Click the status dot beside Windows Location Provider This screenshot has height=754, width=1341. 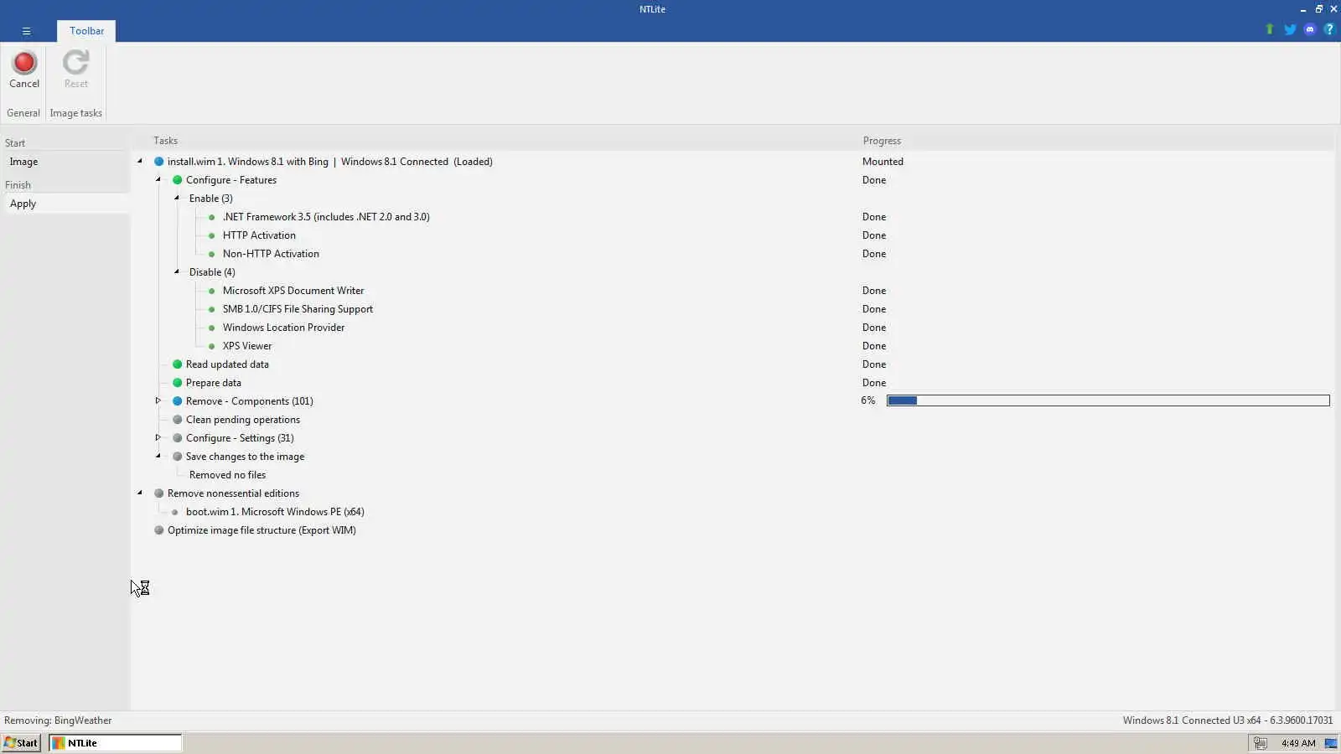(211, 328)
